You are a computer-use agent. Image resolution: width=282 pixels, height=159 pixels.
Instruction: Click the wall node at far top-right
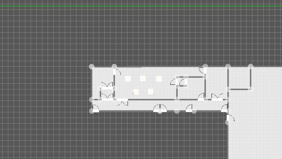[251, 66]
